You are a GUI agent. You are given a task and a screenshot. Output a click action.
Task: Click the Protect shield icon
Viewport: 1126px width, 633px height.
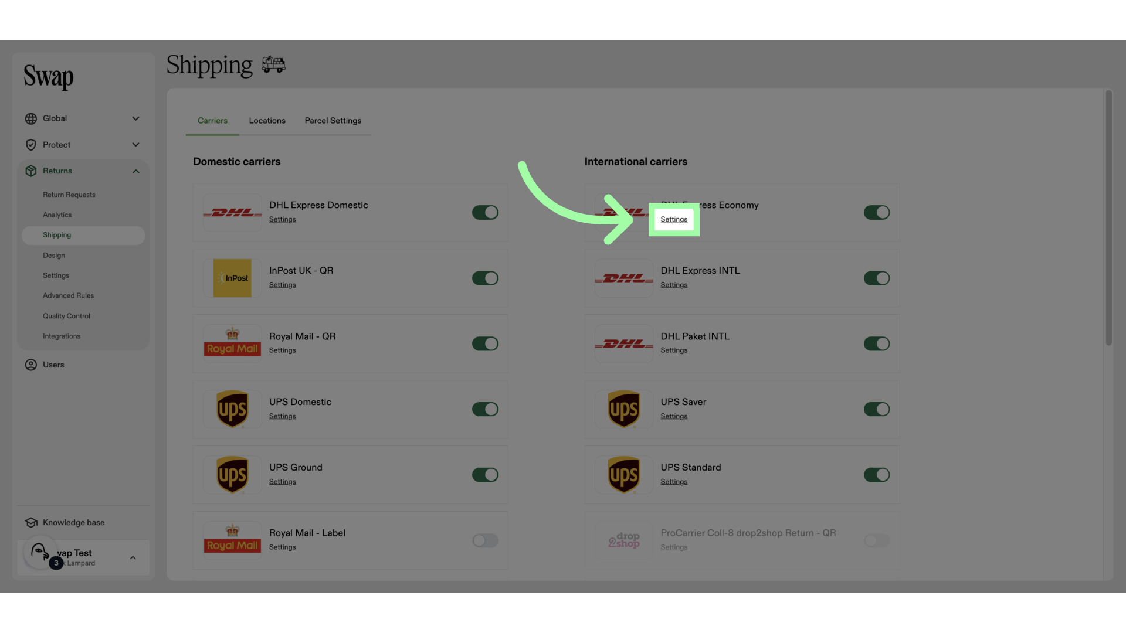click(x=31, y=145)
